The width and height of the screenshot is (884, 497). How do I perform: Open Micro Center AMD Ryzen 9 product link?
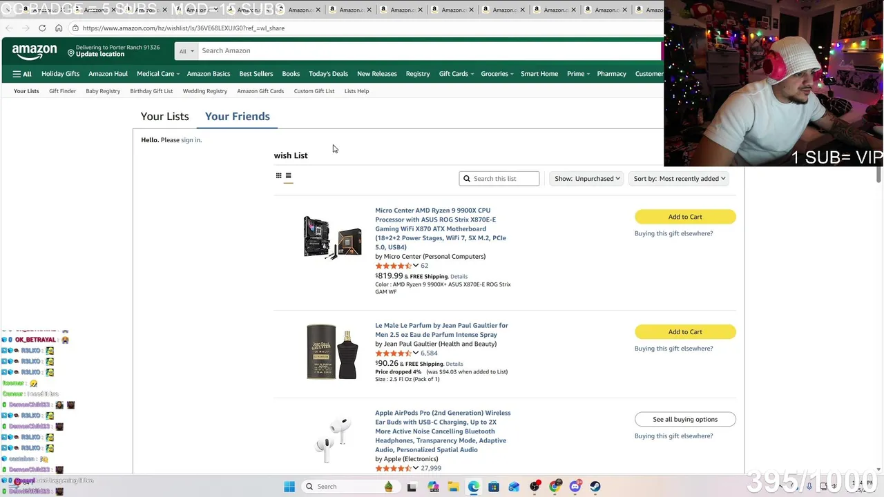[x=442, y=228]
